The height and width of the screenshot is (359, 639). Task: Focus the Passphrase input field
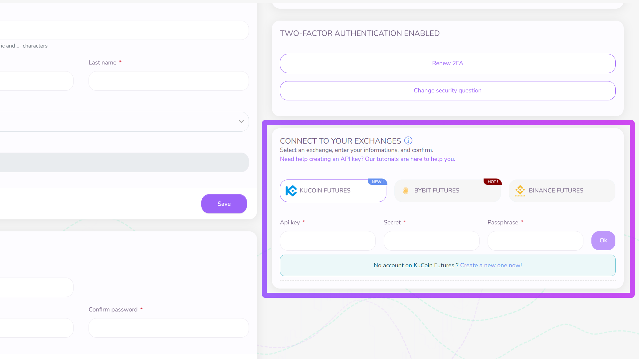click(x=535, y=241)
